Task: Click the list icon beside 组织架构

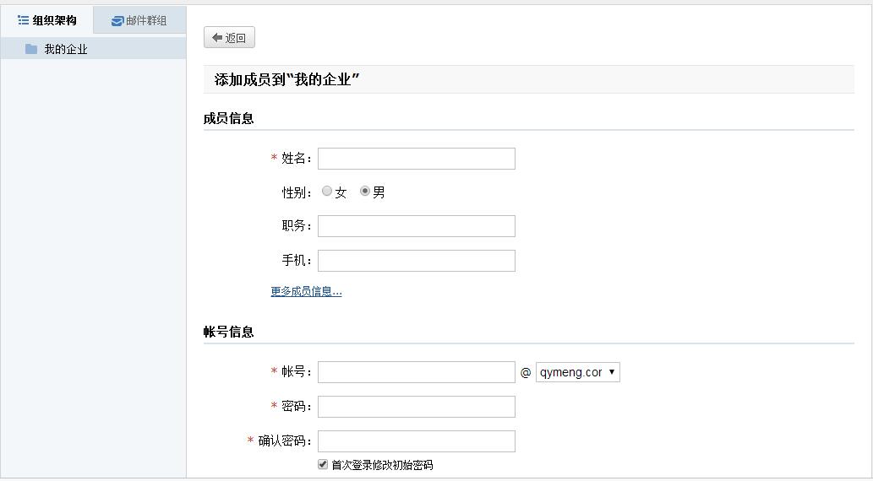Action: (x=23, y=20)
